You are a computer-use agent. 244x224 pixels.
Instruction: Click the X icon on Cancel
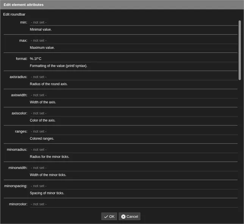pyautogui.click(x=123, y=216)
